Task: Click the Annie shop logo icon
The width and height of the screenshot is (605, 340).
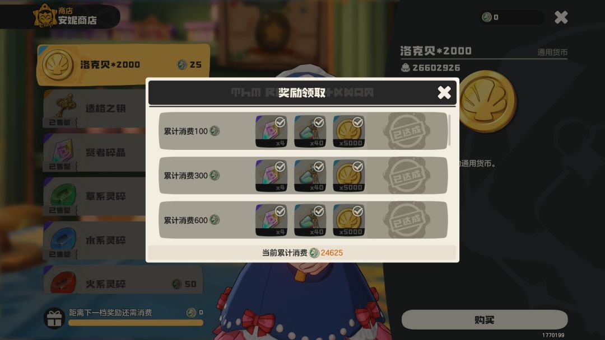Action: pyautogui.click(x=45, y=16)
